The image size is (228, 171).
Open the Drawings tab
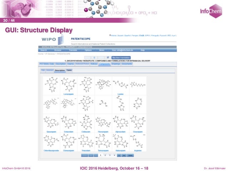(116, 64)
